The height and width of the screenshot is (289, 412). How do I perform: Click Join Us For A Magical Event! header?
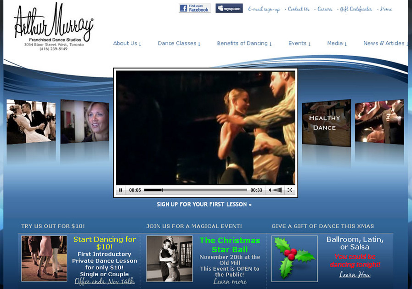(x=194, y=226)
